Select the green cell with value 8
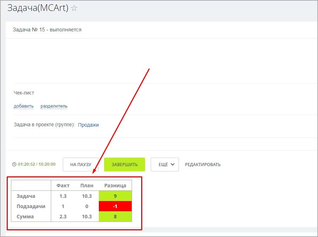This screenshot has height=237, width=318. [115, 217]
